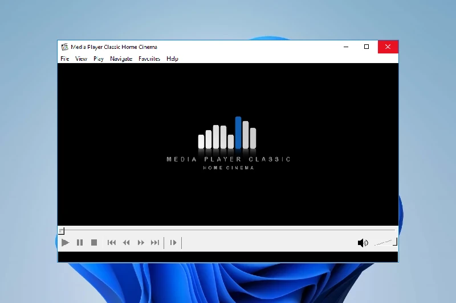The width and height of the screenshot is (456, 303).
Task: Mute audio via speaker icon
Action: pos(363,243)
